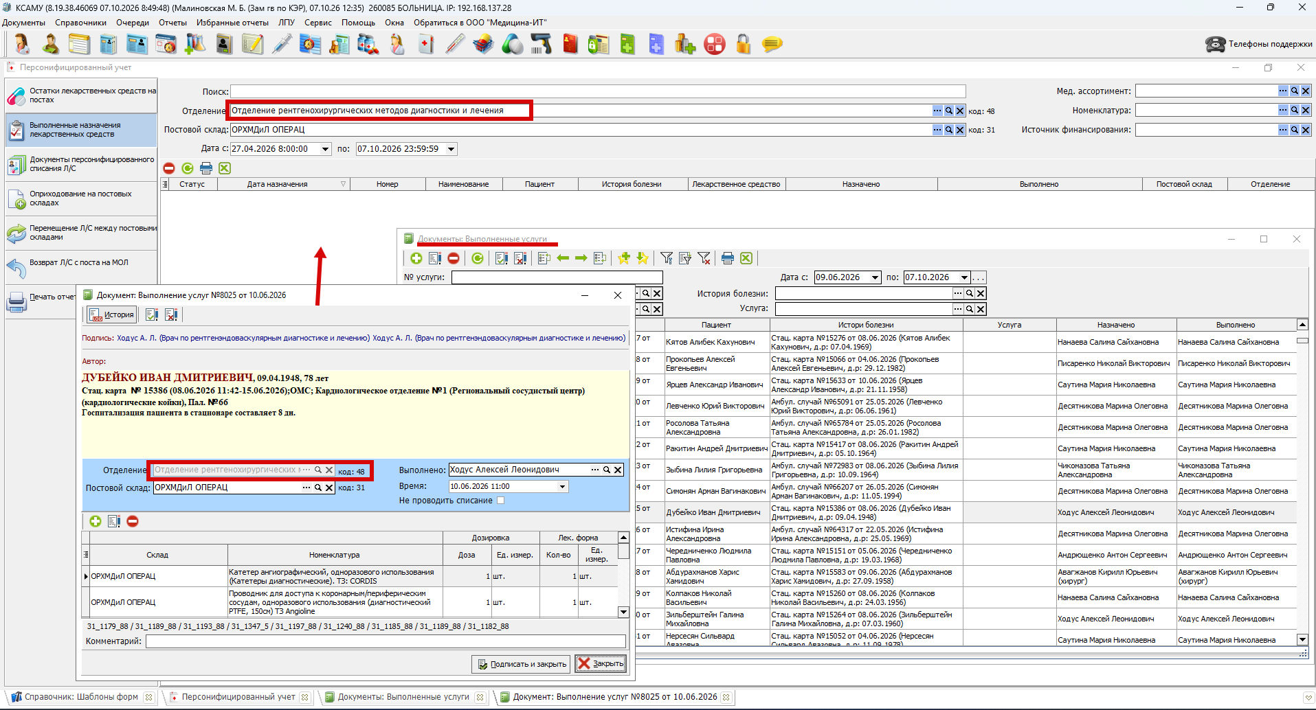
Task: Open the syringe icon in main toolbar
Action: [282, 45]
